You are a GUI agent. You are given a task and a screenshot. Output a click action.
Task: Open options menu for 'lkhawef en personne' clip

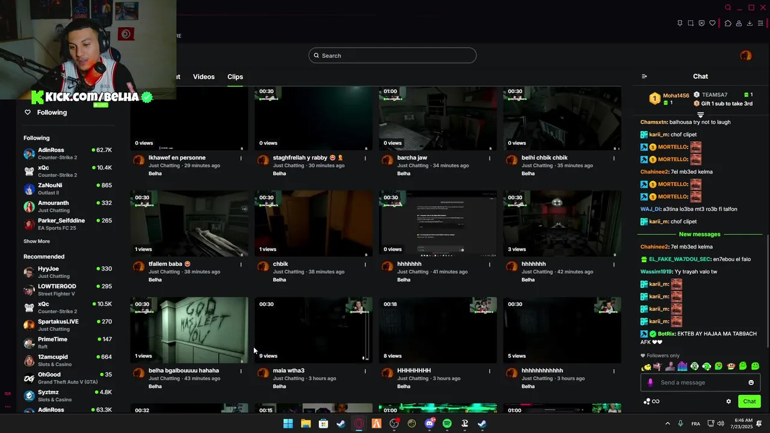241,158
